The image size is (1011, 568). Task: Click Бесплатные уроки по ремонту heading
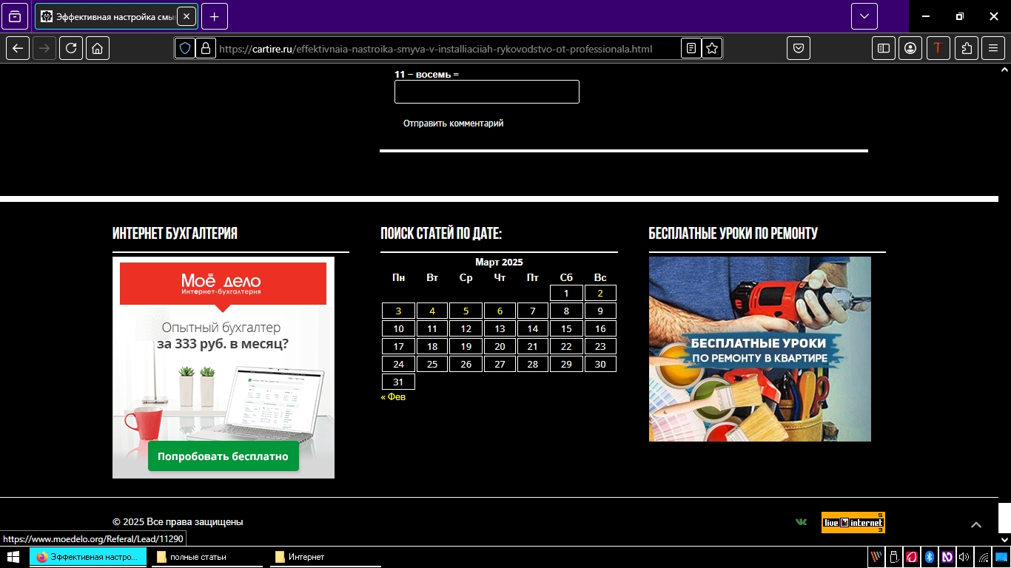(x=733, y=234)
